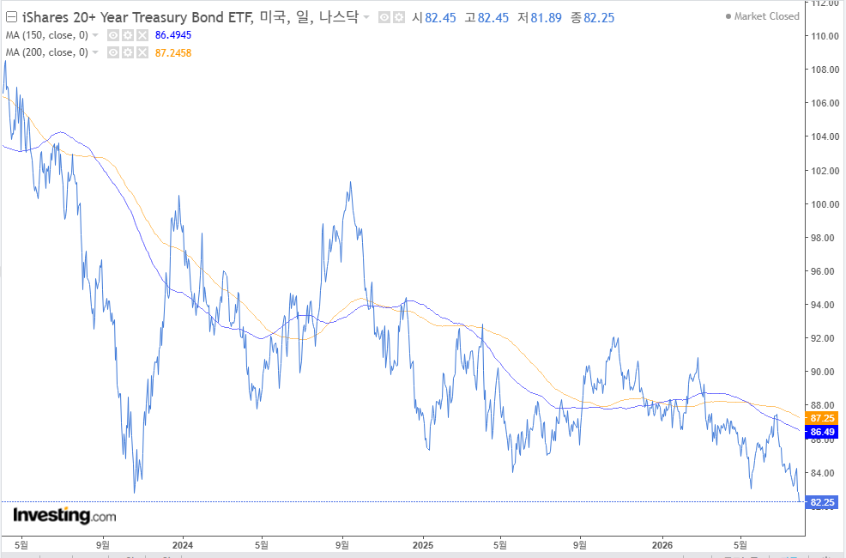
Task: Select the MA (150, close, 0) label
Action: (x=47, y=35)
